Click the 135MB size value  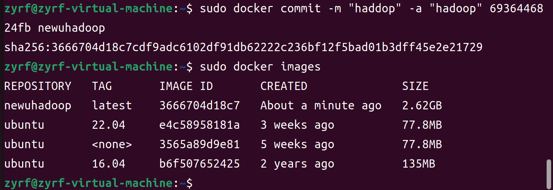[418, 164]
